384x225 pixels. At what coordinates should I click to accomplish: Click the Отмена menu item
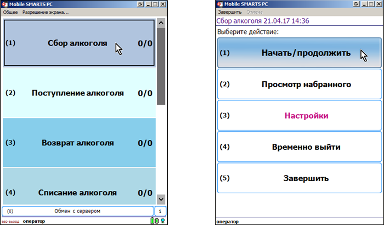[x=255, y=12]
